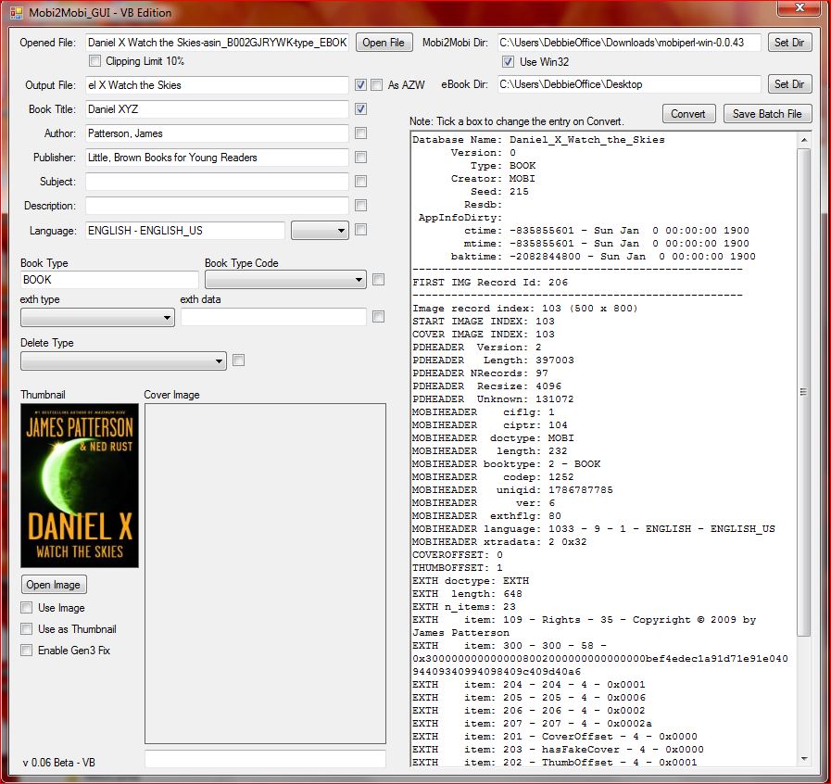The height and width of the screenshot is (784, 831).
Task: Click Save Batch File button
Action: point(768,114)
